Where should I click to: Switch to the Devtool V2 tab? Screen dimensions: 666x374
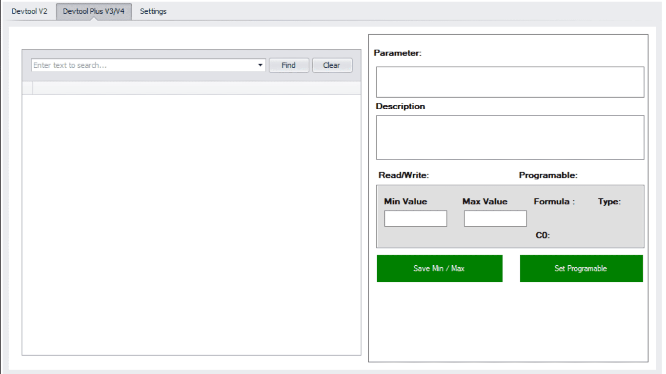29,11
